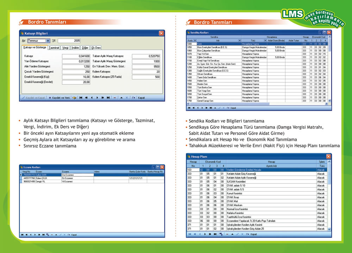
Task: Select the Yıl Eczanesi row
Action: pos(92,182)
